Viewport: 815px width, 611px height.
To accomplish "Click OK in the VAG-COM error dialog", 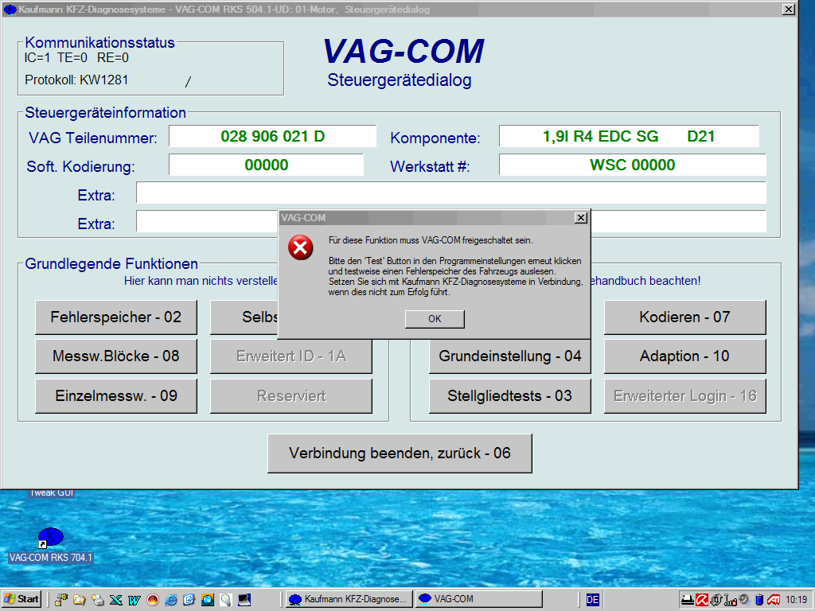I will point(435,319).
